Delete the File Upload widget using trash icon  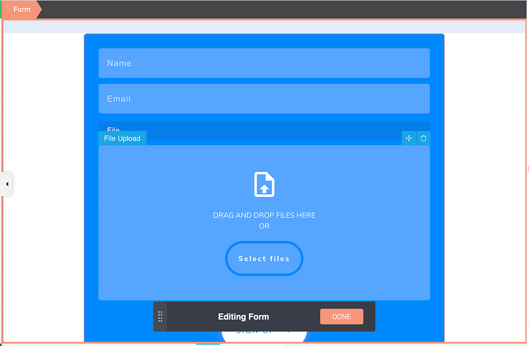pos(423,138)
